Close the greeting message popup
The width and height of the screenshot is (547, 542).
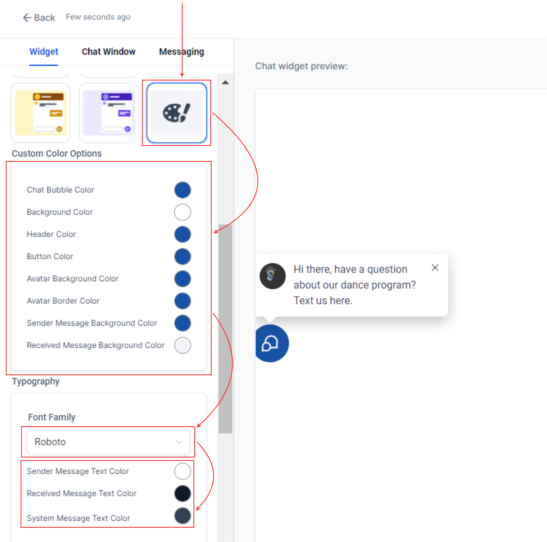(x=435, y=268)
